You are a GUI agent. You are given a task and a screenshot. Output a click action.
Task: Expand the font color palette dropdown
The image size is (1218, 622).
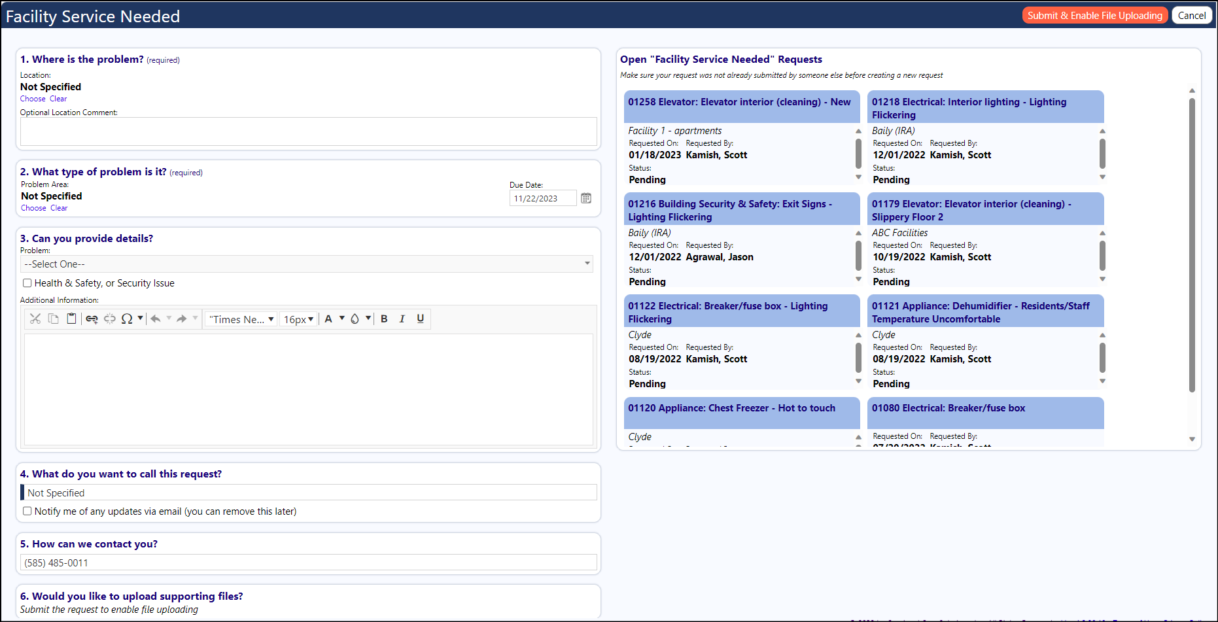(x=341, y=318)
